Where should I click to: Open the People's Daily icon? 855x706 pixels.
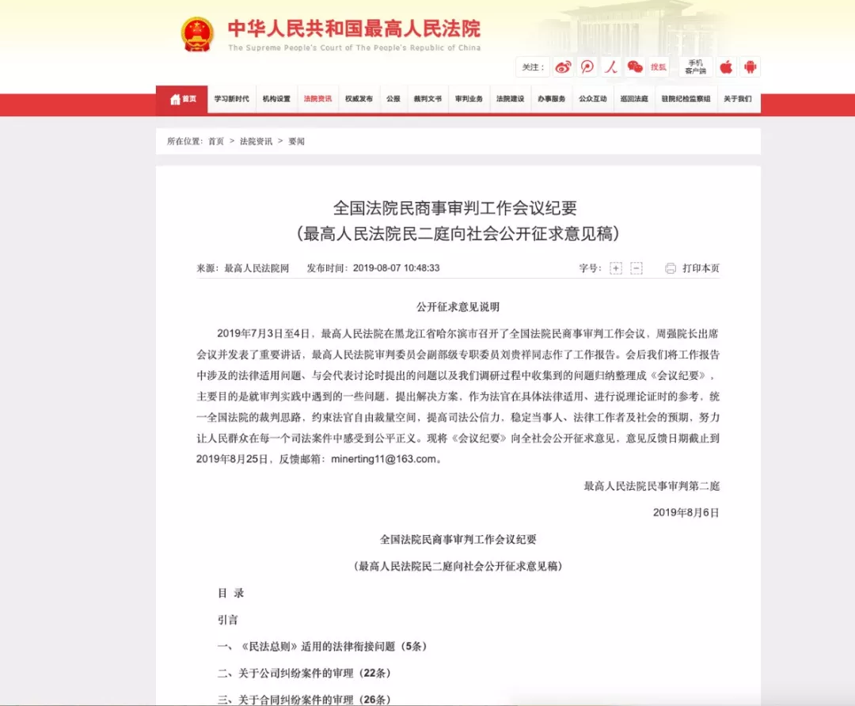pyautogui.click(x=610, y=67)
